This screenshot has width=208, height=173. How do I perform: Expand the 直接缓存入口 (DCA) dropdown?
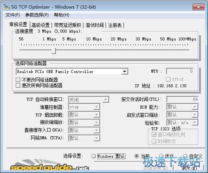click(97, 130)
